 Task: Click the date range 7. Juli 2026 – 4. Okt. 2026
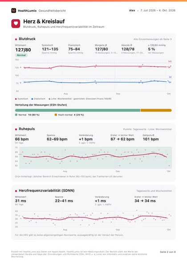point(158,11)
